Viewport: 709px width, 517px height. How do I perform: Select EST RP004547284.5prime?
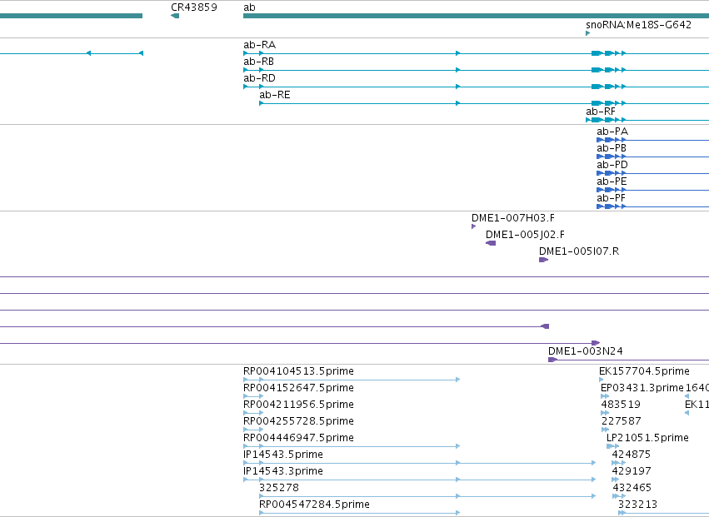(x=314, y=505)
